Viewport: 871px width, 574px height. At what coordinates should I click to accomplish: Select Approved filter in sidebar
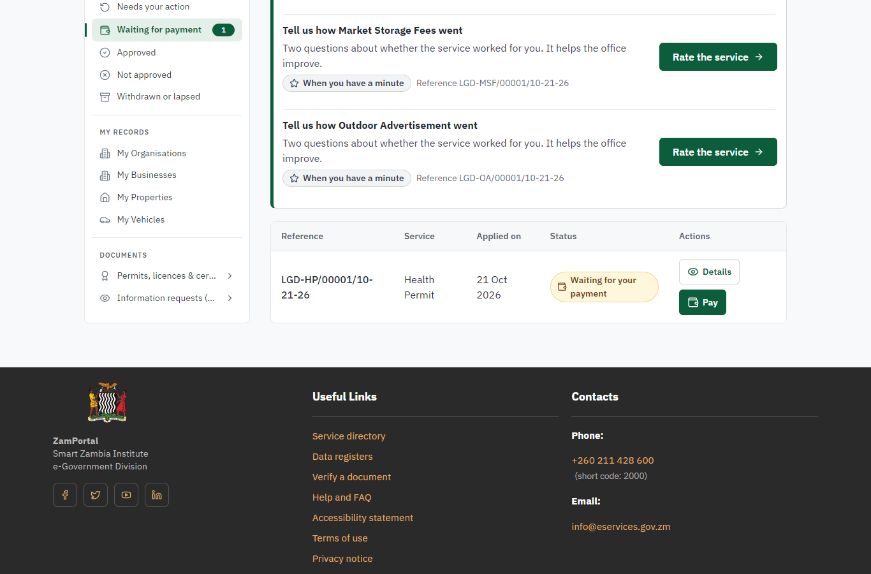[167, 52]
